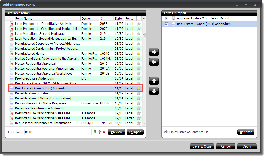
Task: Star Loan Prospector - Quantitative Analysis form
Action: [x=139, y=24]
